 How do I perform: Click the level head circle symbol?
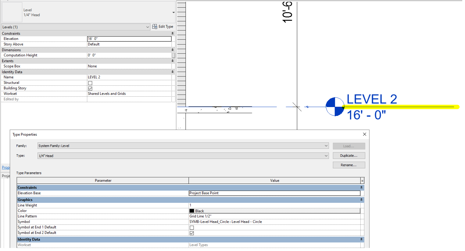click(335, 107)
